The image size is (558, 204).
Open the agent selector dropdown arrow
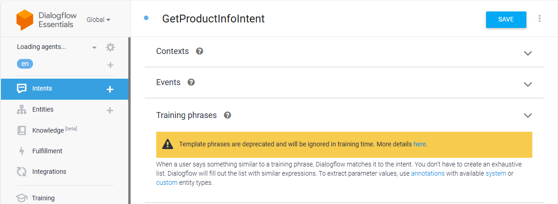click(x=94, y=48)
